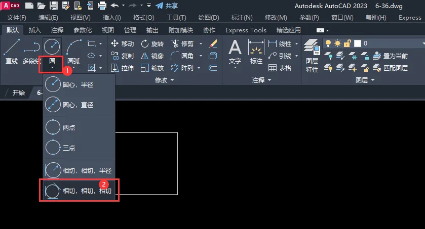Image resolution: width=425 pixels, height=229 pixels.
Task: Toggle layer 0 on/off lightbulb
Action: 328,43
